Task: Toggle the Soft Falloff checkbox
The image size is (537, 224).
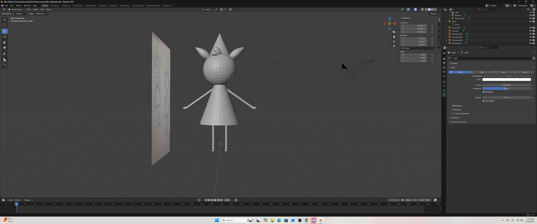Action: (484, 101)
